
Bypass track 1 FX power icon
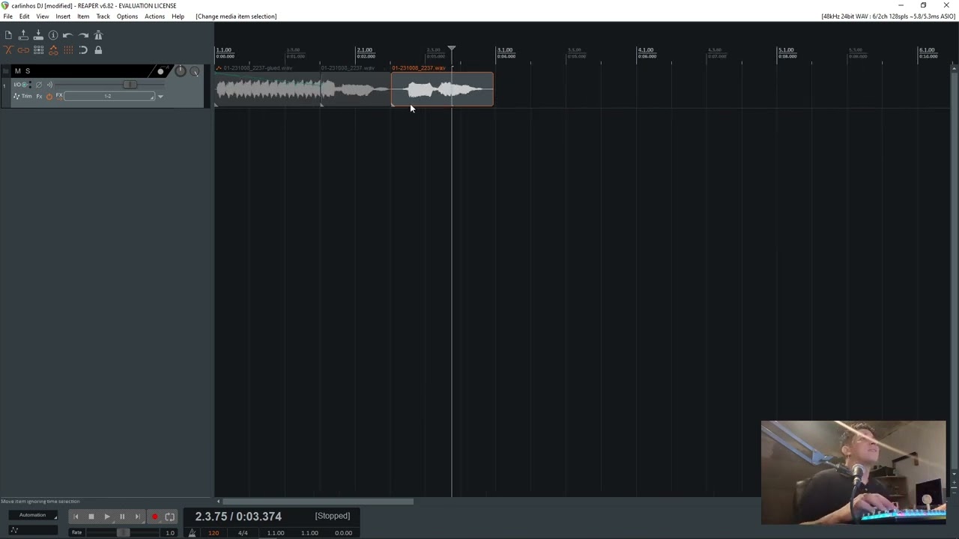(49, 97)
